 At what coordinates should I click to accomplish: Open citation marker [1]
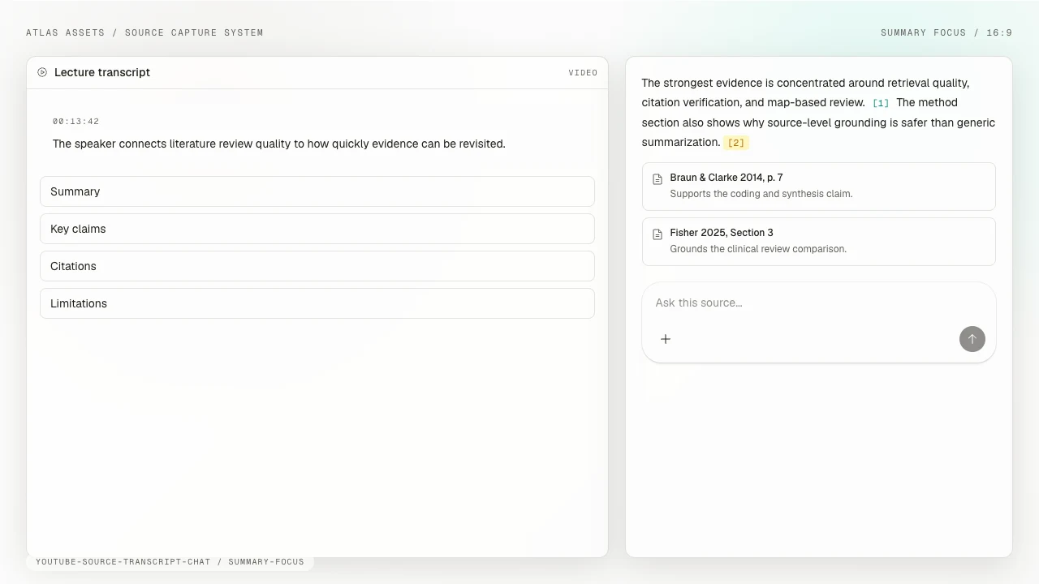(881, 103)
